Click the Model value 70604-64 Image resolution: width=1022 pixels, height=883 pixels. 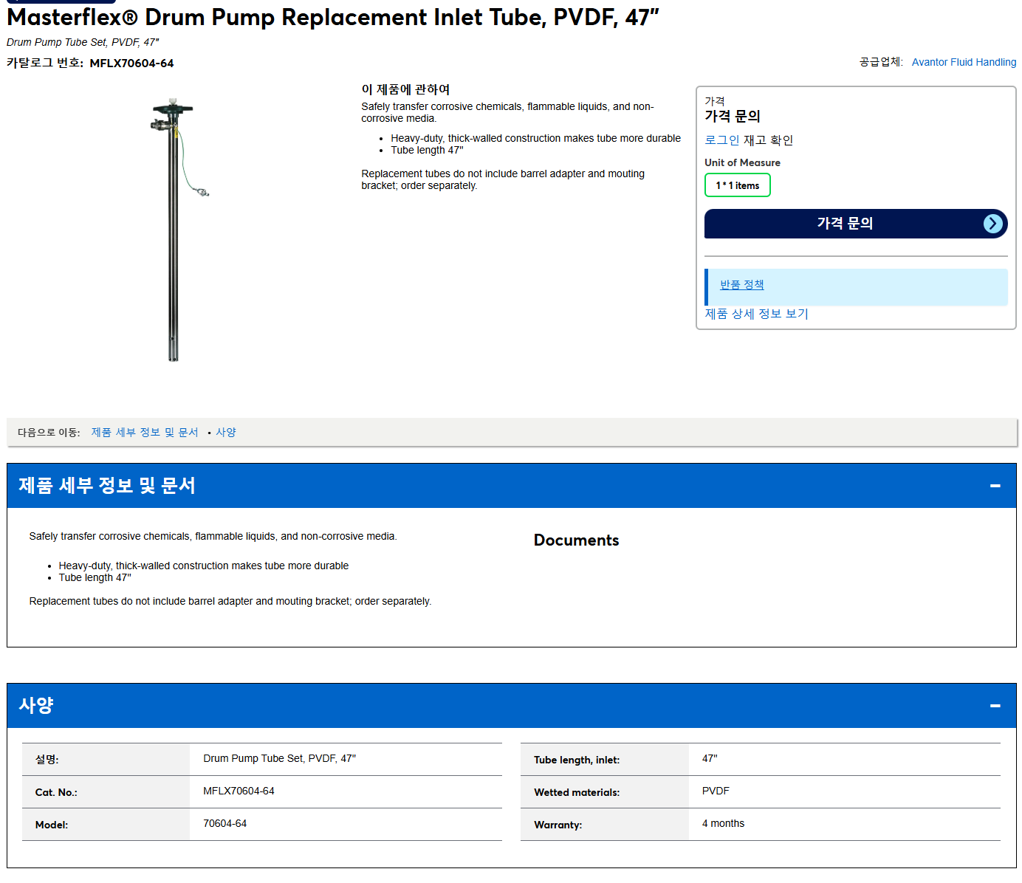pos(225,823)
